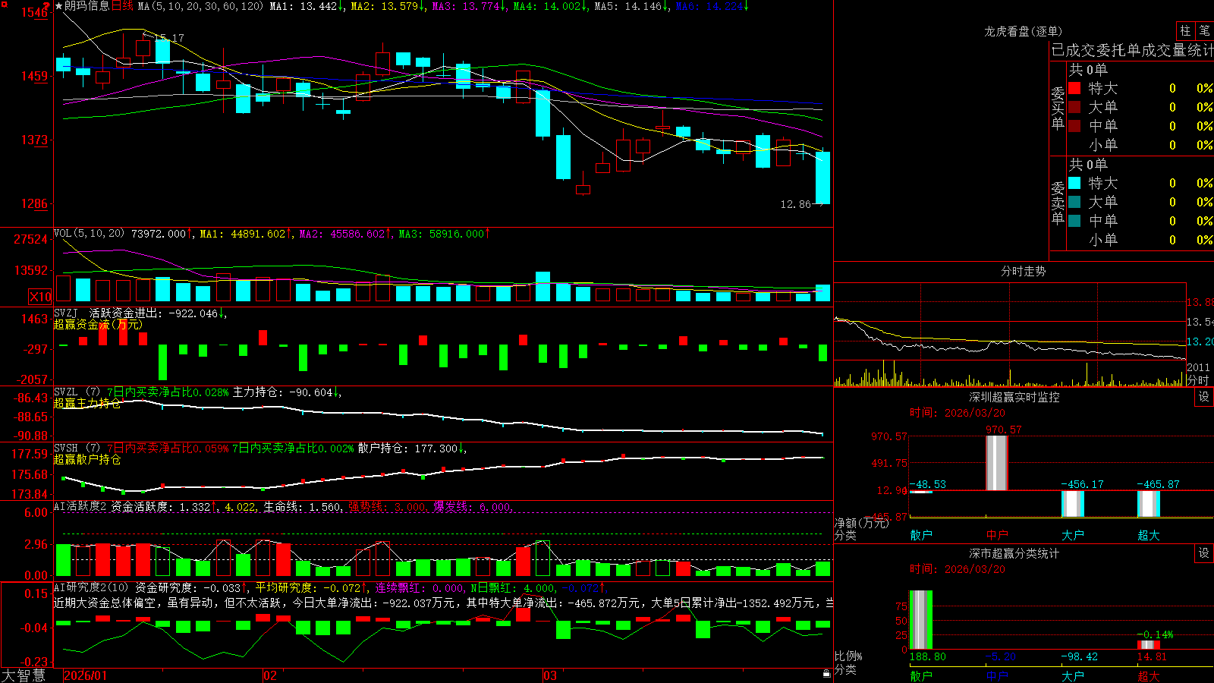Click the 散户持仓: 177.300 reading
1214x683 pixels.
pos(408,449)
